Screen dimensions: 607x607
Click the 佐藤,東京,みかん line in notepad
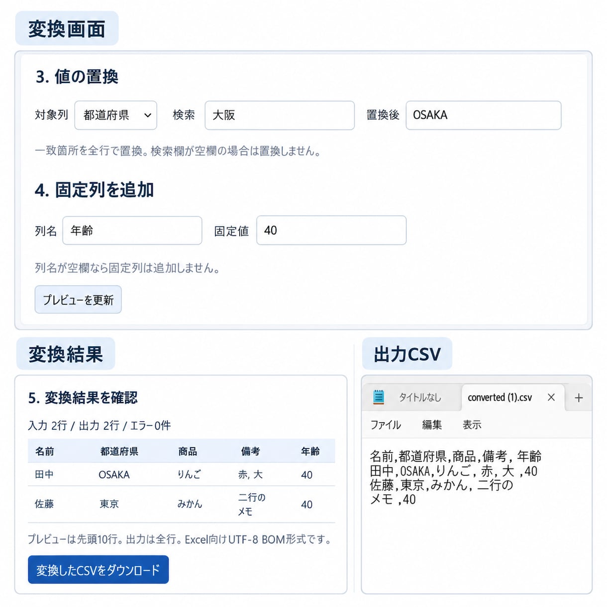[441, 485]
